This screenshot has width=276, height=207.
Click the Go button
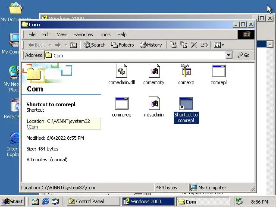point(244,56)
